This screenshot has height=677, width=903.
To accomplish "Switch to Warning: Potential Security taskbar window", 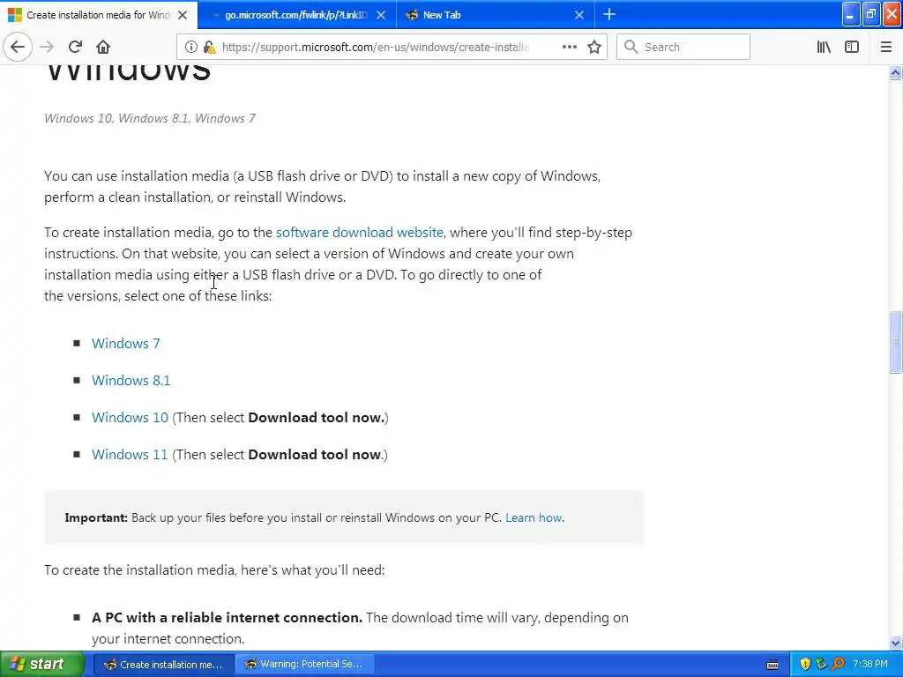I will point(304,665).
